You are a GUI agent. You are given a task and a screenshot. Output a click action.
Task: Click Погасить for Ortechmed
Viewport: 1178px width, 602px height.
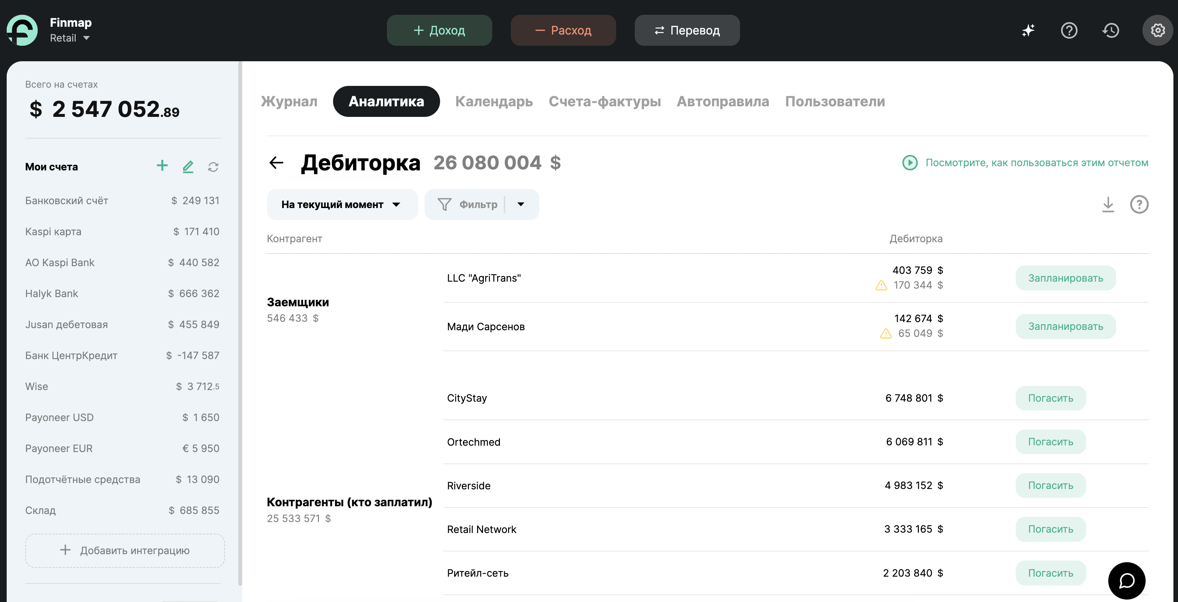1051,441
